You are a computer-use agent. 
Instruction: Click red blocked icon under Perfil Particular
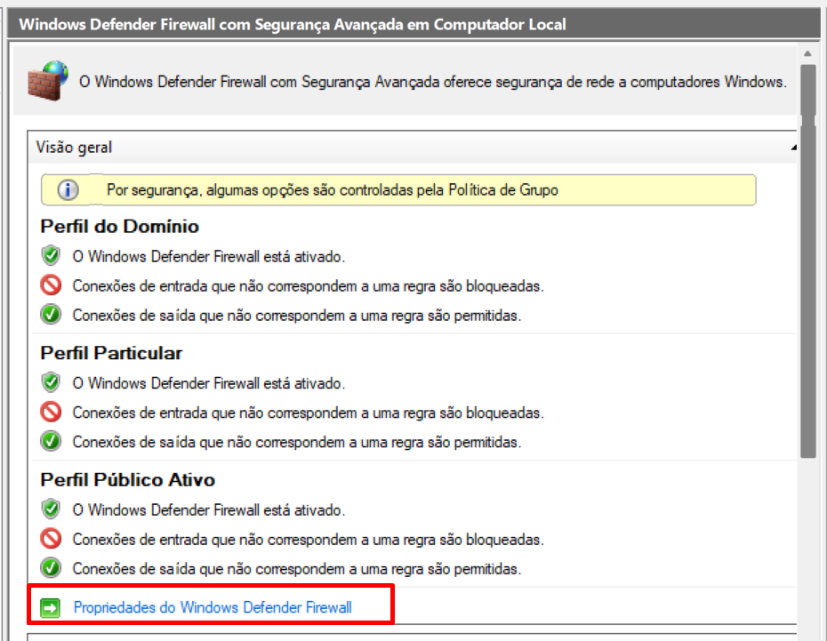coord(51,412)
